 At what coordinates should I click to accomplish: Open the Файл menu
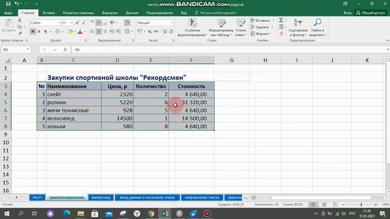point(8,13)
